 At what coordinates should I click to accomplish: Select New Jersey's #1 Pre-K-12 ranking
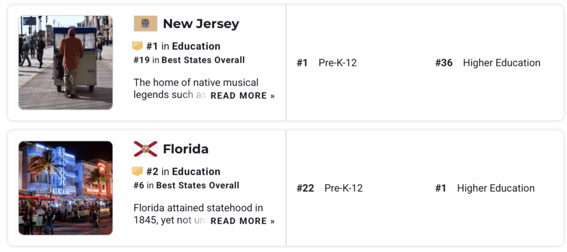click(327, 63)
